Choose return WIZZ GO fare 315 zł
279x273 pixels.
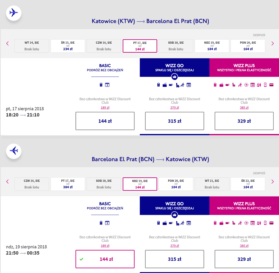[175, 259]
